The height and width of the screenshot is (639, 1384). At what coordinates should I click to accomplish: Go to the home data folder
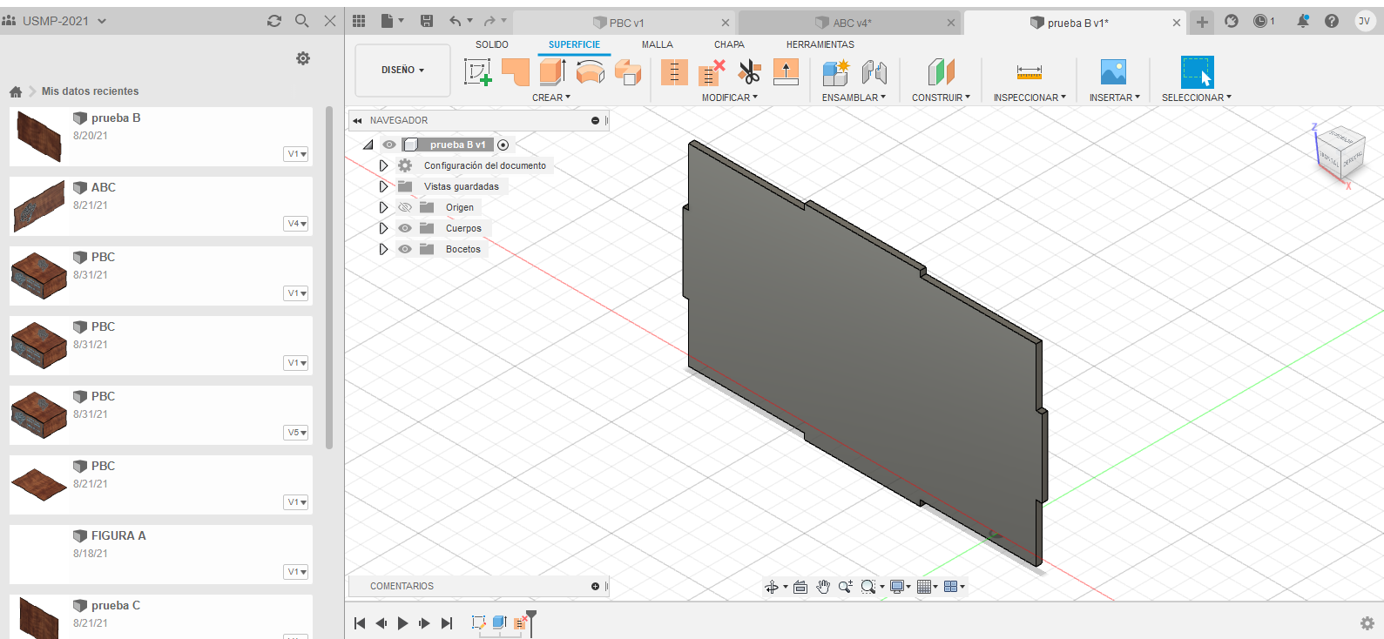point(16,91)
